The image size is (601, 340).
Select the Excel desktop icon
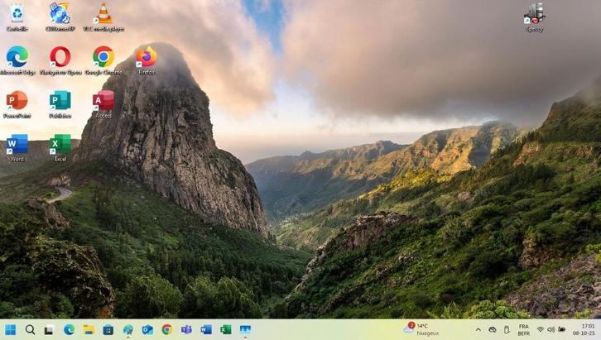point(60,144)
